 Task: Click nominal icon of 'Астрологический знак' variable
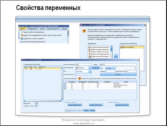(89, 47)
